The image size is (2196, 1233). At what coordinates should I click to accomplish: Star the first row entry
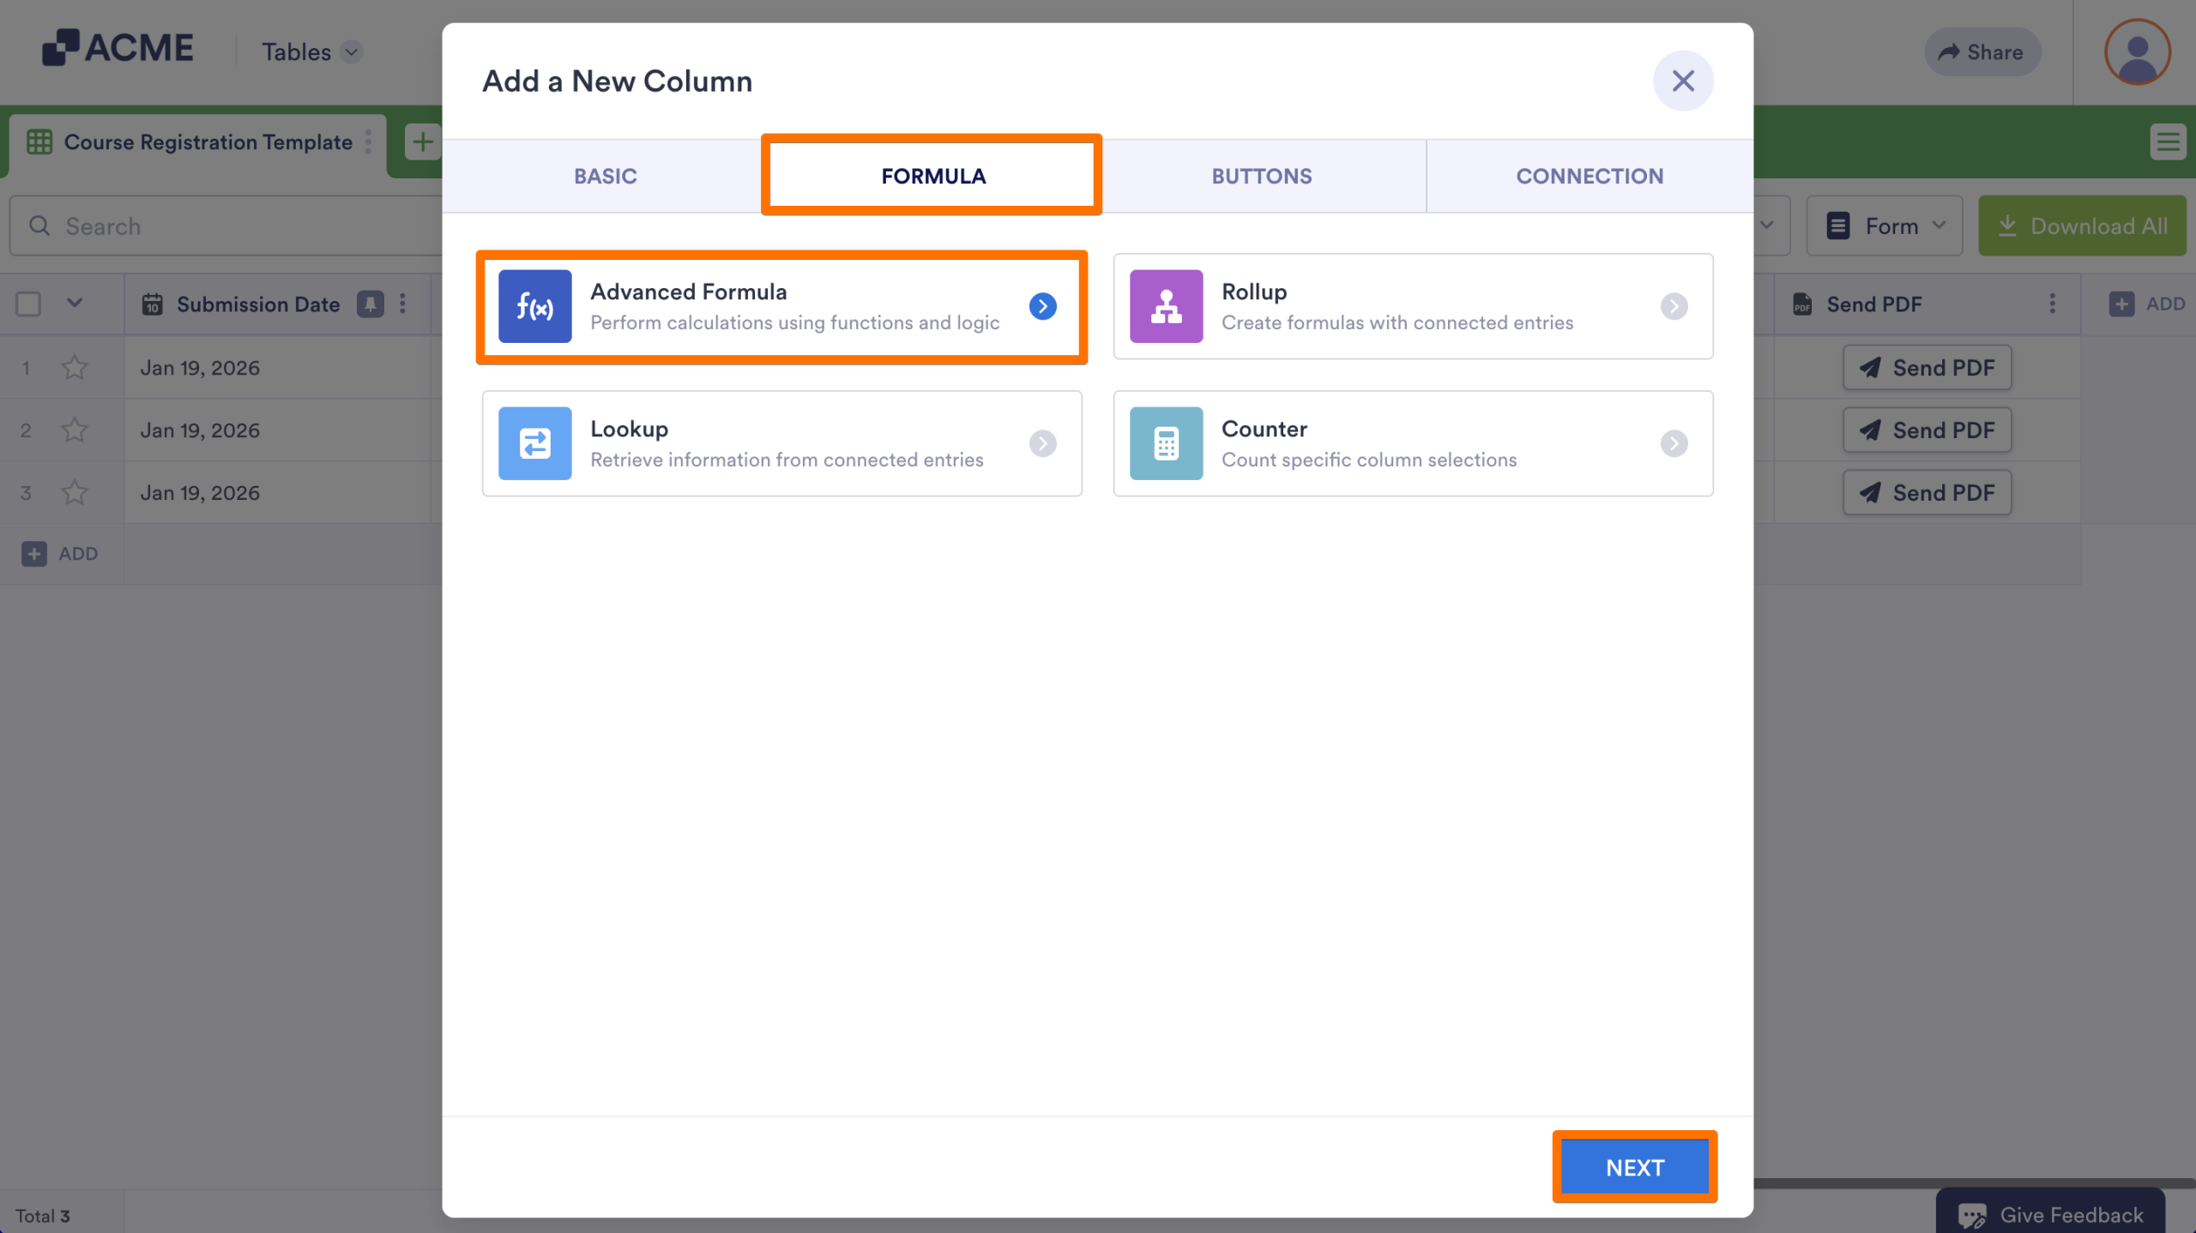tap(75, 368)
